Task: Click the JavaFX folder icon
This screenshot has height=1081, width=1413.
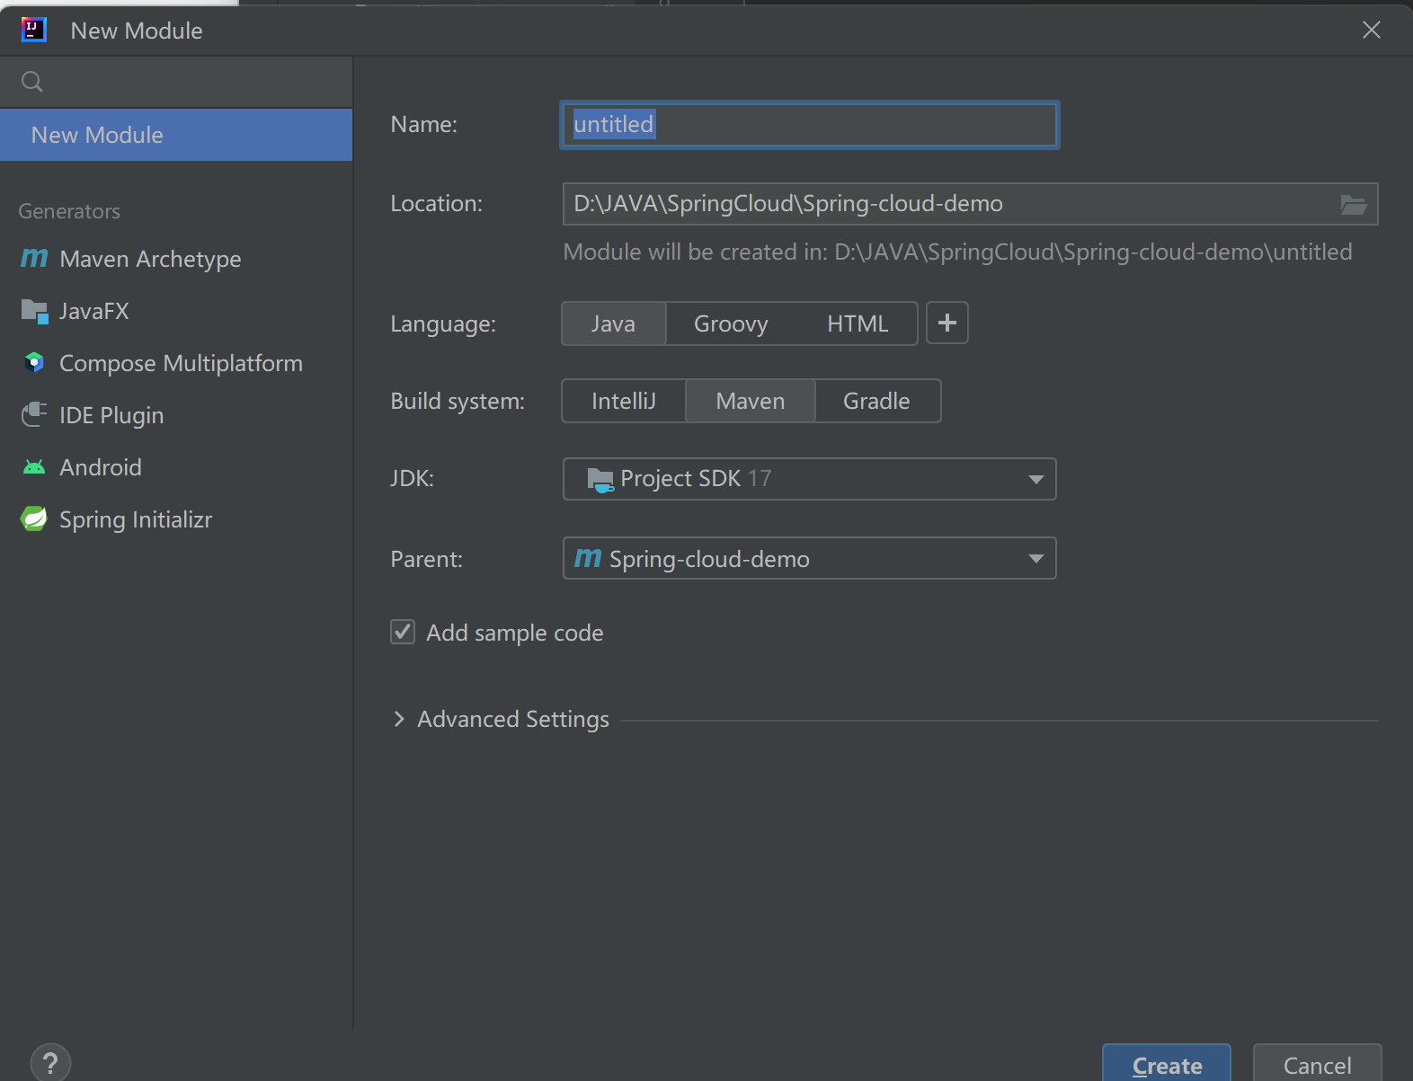Action: pyautogui.click(x=34, y=311)
